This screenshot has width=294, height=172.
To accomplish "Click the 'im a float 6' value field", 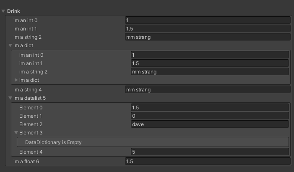I will coord(208,161).
